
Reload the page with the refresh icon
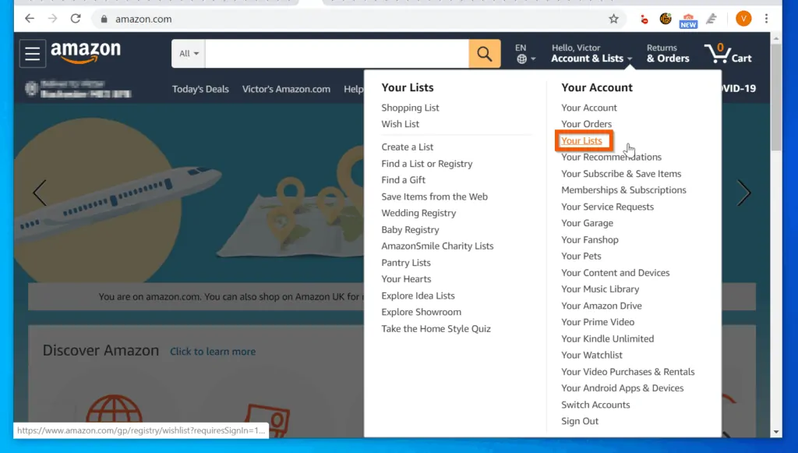[76, 19]
